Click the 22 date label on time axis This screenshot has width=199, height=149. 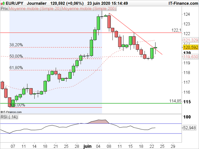pos(152,146)
